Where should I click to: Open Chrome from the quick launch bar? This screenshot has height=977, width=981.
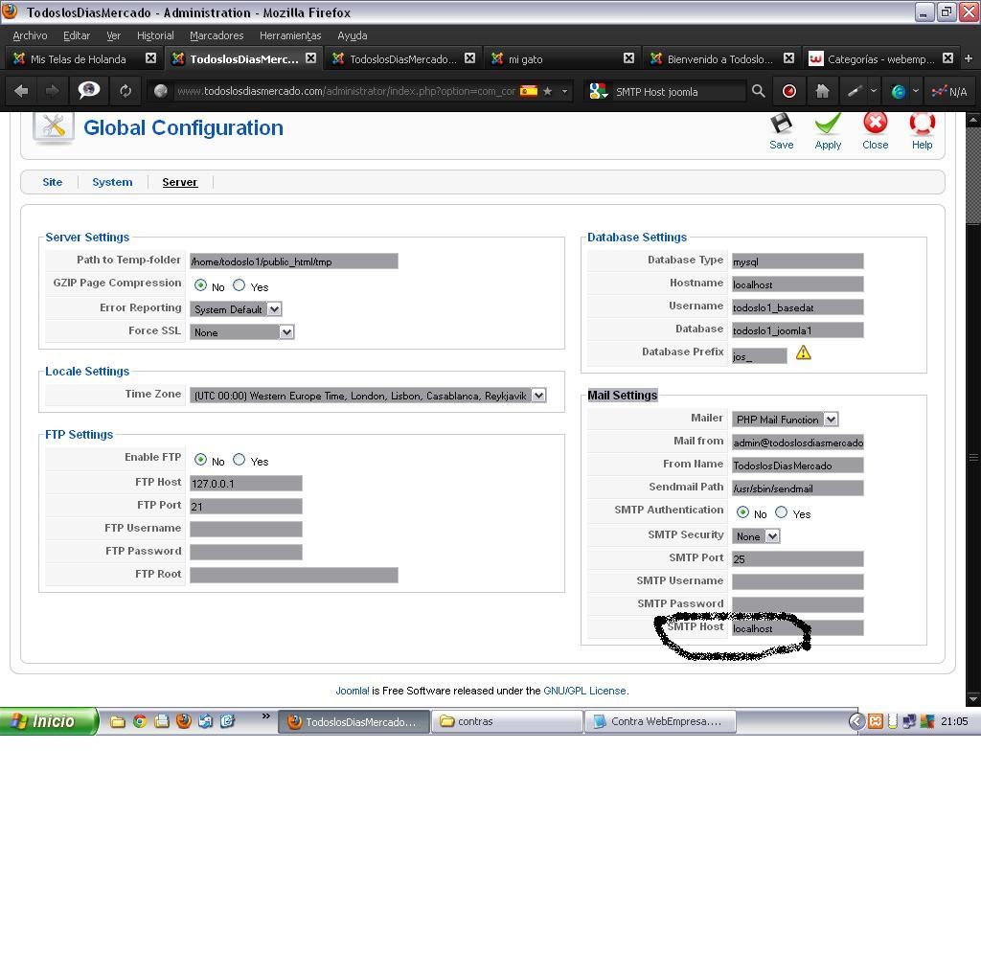pyautogui.click(x=140, y=721)
